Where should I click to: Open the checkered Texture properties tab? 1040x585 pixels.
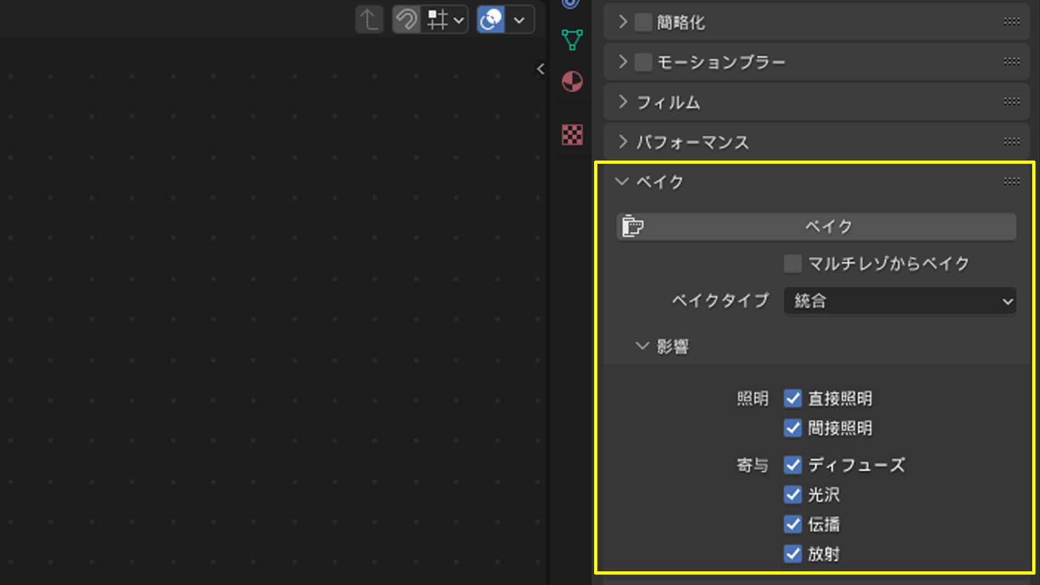click(572, 135)
